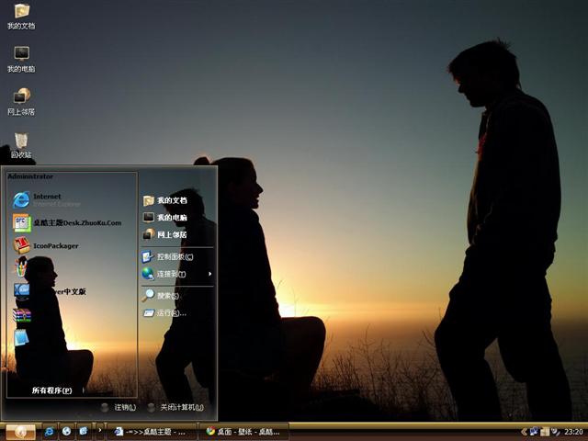Open the WinRAR icon in Start menu

pos(22,314)
